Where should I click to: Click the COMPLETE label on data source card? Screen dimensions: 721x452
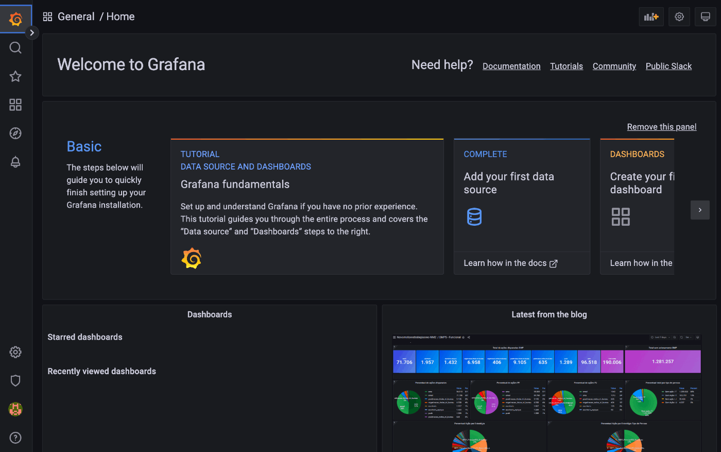point(485,154)
